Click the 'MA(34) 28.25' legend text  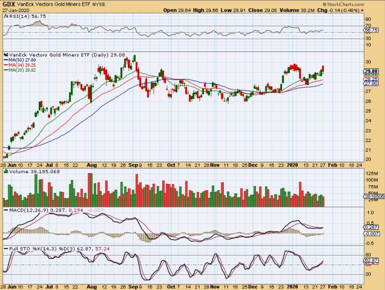22,65
